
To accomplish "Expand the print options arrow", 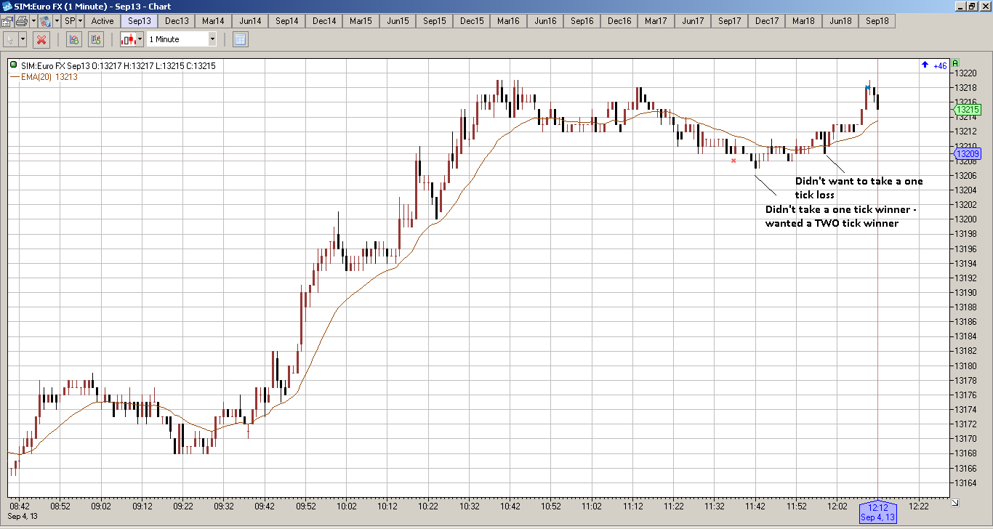I will tap(33, 21).
